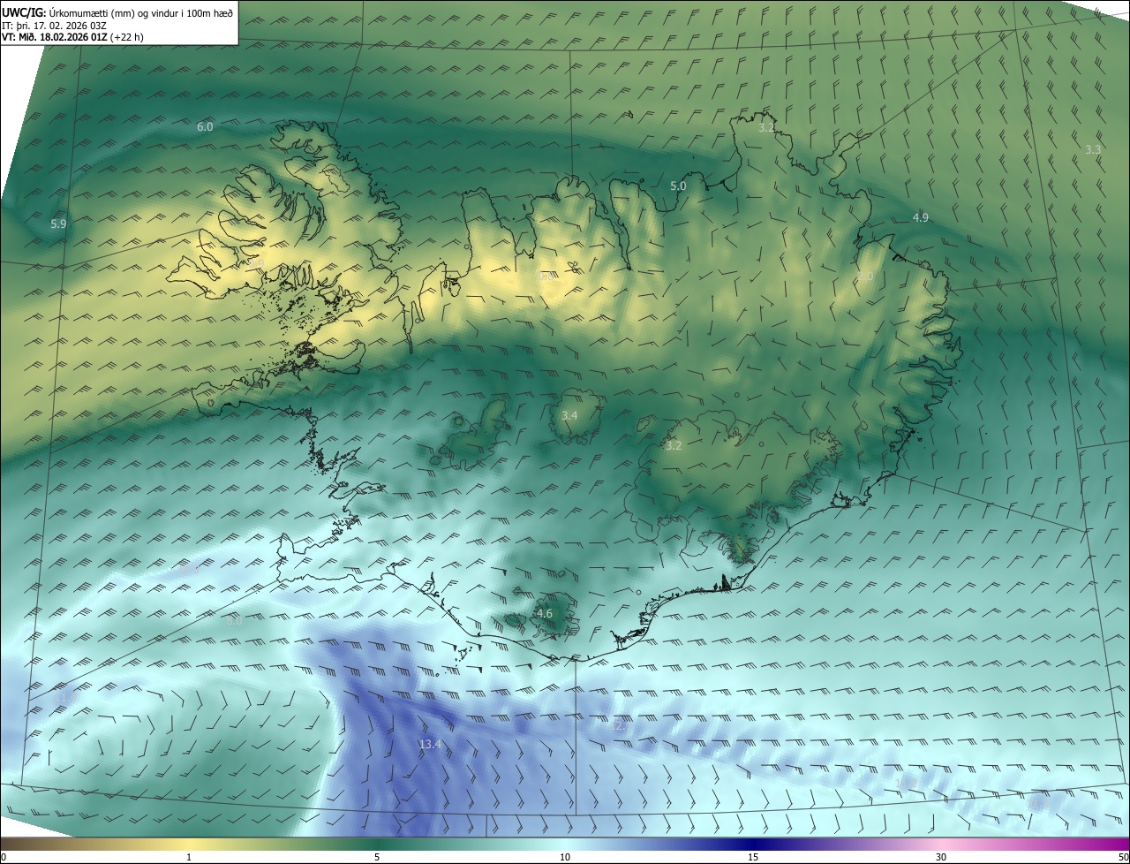Click the UWC/IG Úrkomumætti title line
The width and height of the screenshot is (1130, 864).
[x=117, y=12]
